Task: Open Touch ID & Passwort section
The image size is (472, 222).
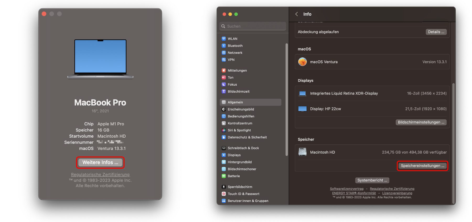Action: [x=243, y=194]
